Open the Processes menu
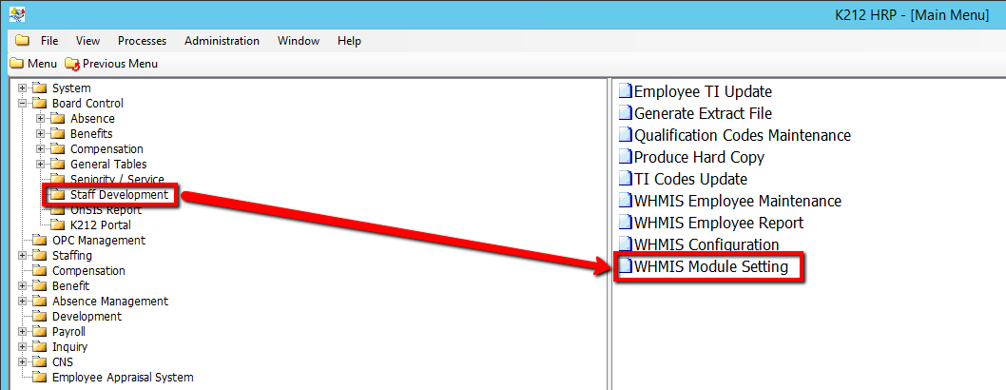The width and height of the screenshot is (1006, 390). 142,41
